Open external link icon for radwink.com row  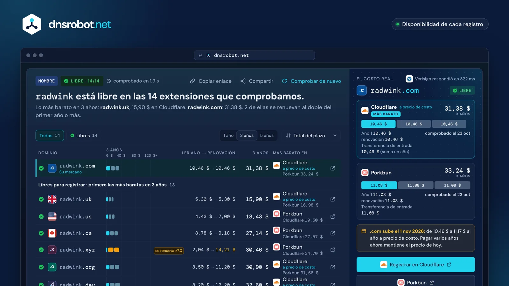tap(333, 168)
